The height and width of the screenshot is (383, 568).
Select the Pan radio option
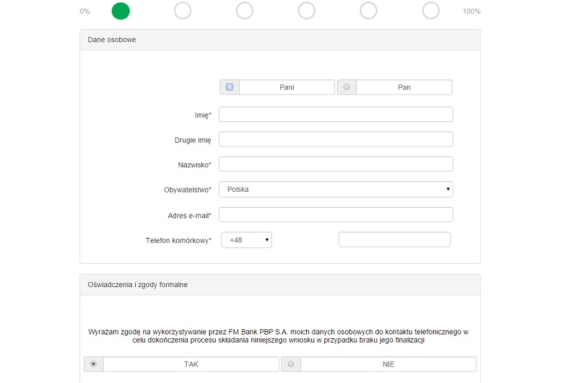pyautogui.click(x=346, y=87)
